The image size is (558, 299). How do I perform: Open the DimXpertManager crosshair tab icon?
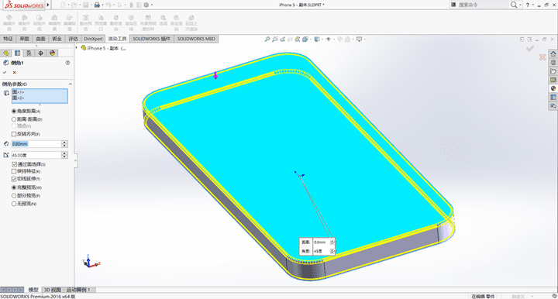[40, 53]
